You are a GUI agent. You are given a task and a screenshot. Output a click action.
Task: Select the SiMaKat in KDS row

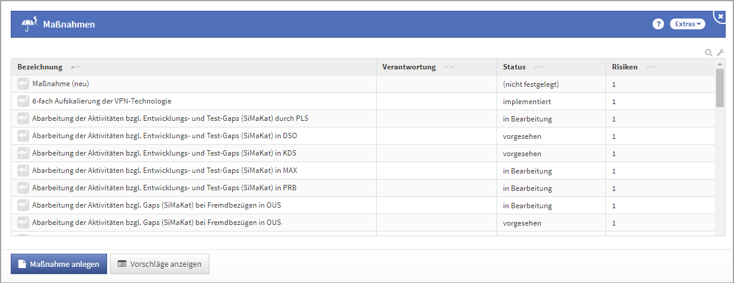(164, 153)
